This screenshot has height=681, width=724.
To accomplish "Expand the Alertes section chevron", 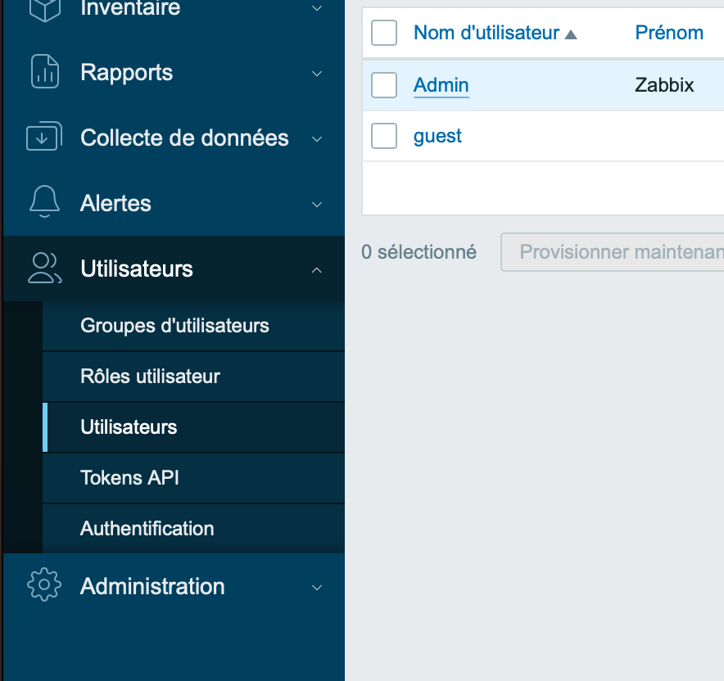I will [317, 204].
